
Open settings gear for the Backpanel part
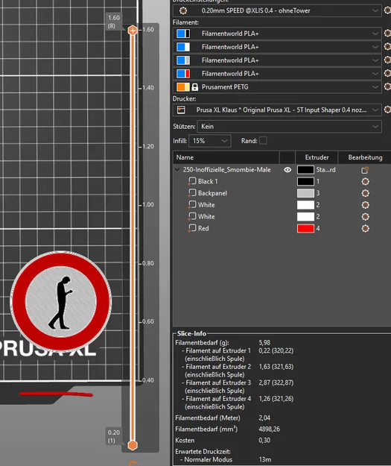coord(366,193)
